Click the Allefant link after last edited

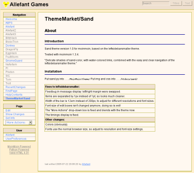pos(86,164)
